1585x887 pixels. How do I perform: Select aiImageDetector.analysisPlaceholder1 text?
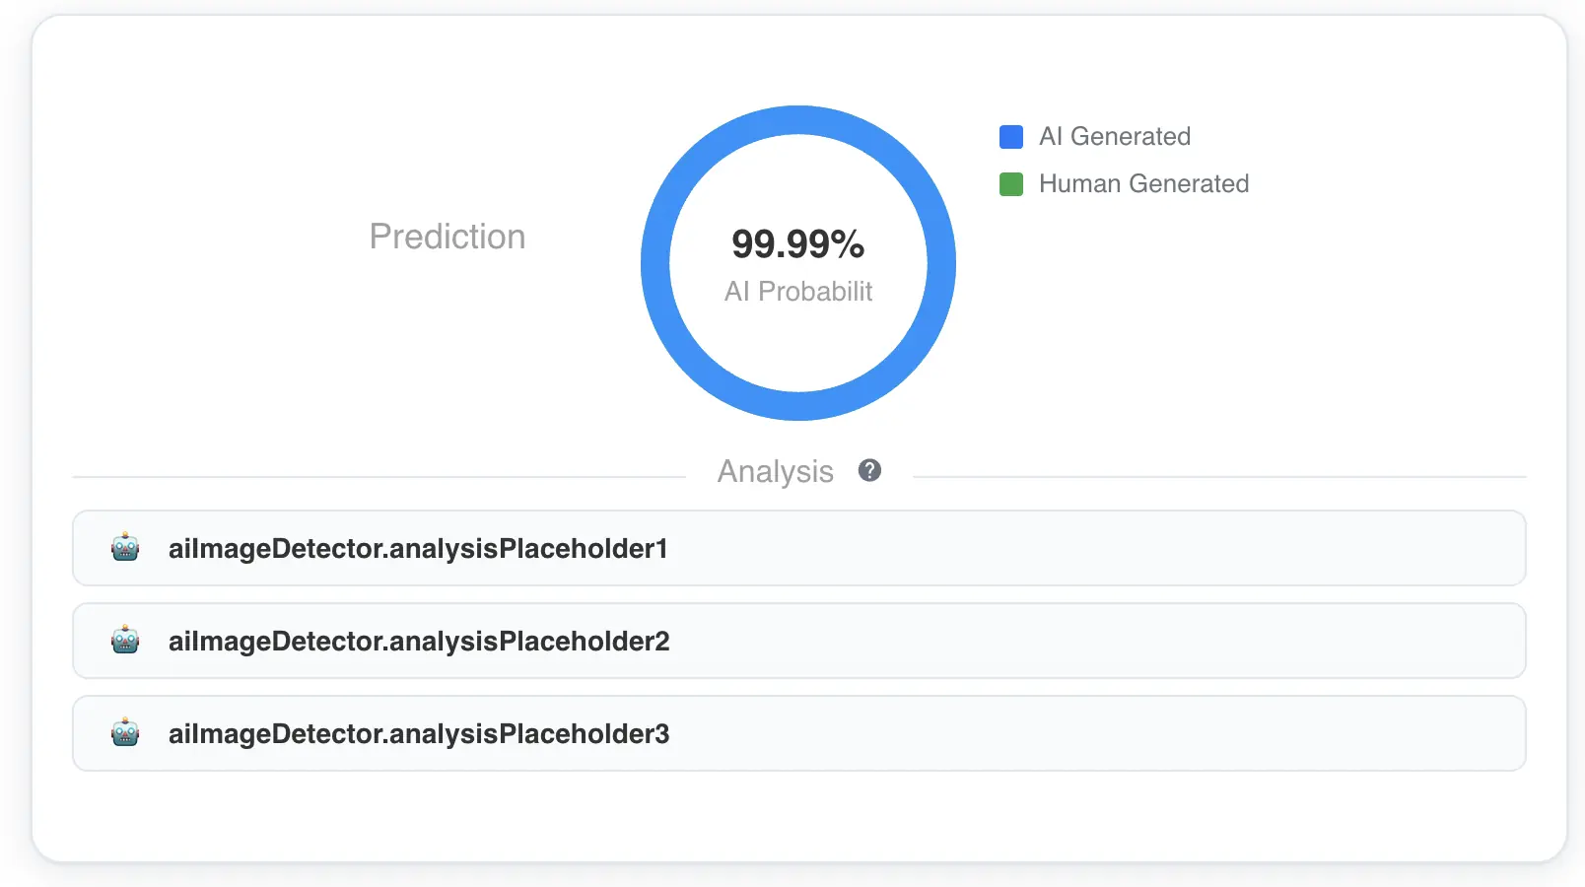coord(418,548)
